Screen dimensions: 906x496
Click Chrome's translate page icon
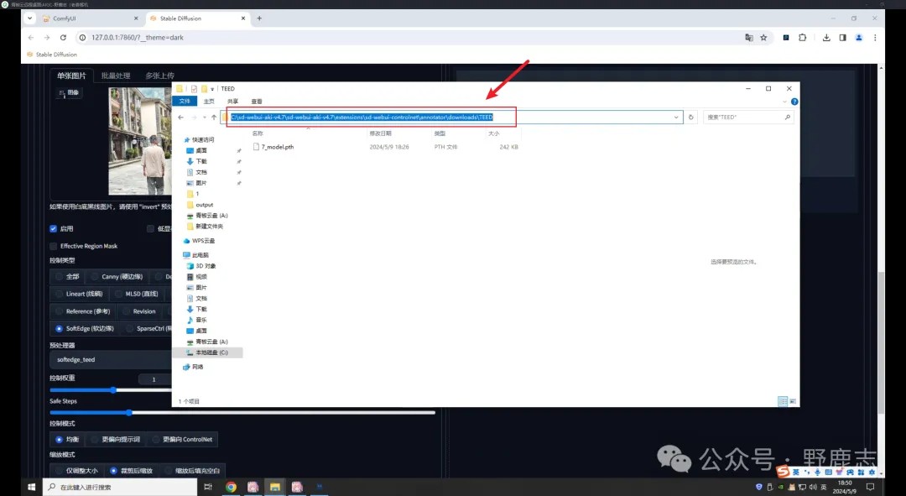749,38
